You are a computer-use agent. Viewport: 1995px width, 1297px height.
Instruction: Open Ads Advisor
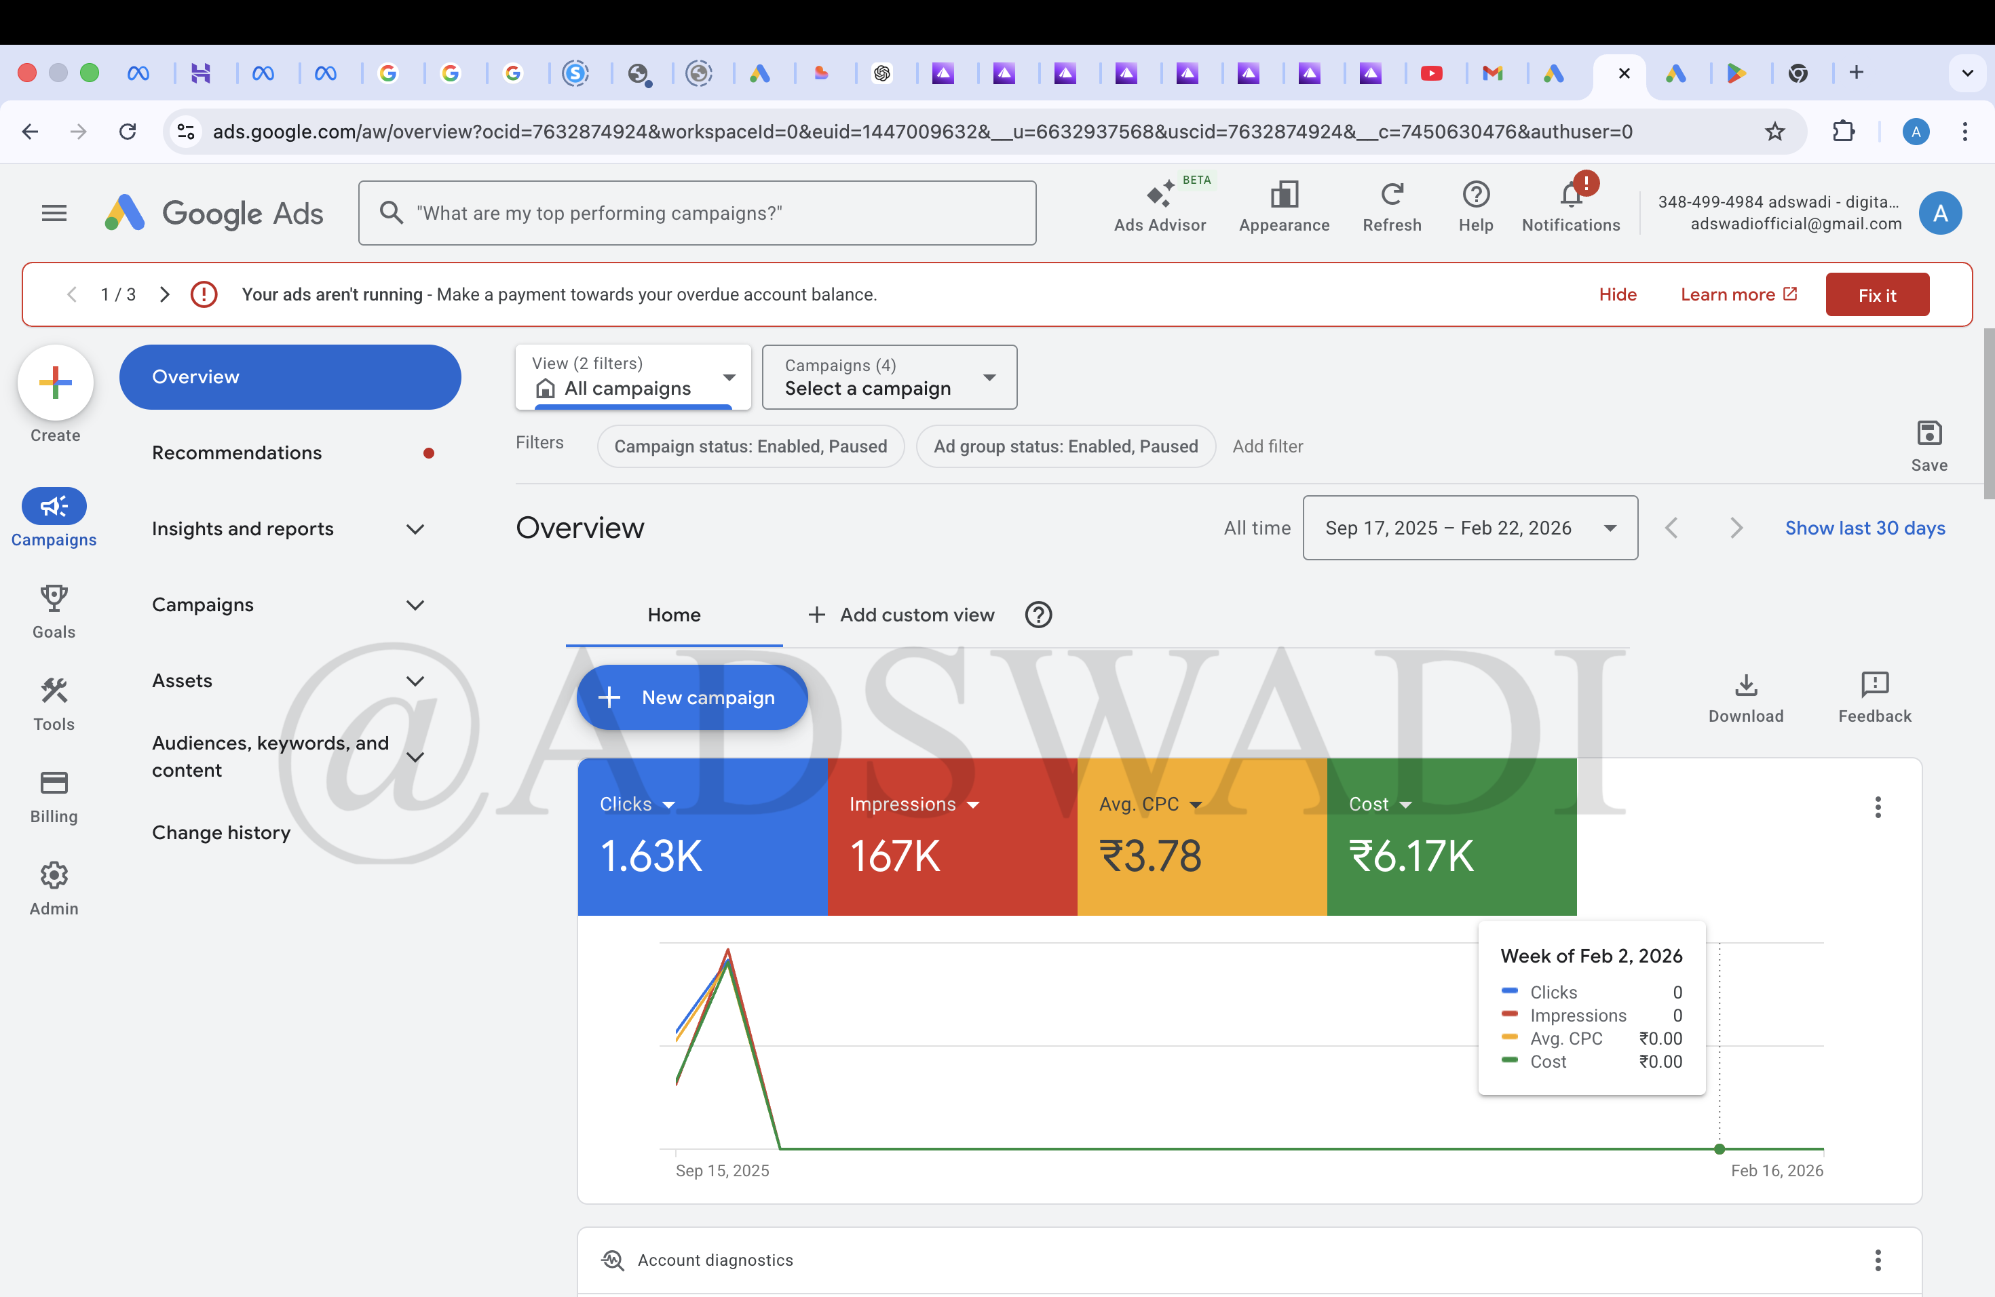point(1161,206)
